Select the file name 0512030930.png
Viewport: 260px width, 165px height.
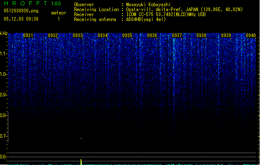coord(21,11)
